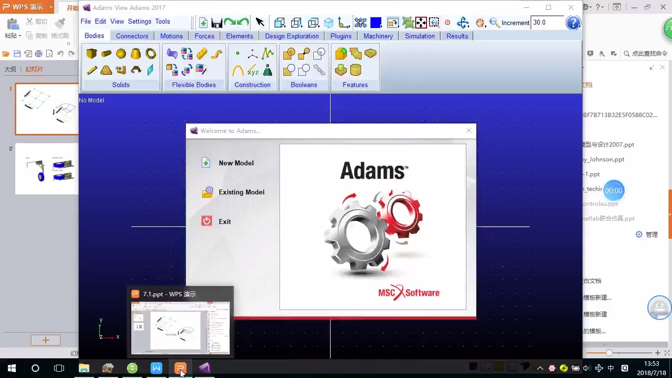Click the Boolean chain-link icon

(x=319, y=70)
